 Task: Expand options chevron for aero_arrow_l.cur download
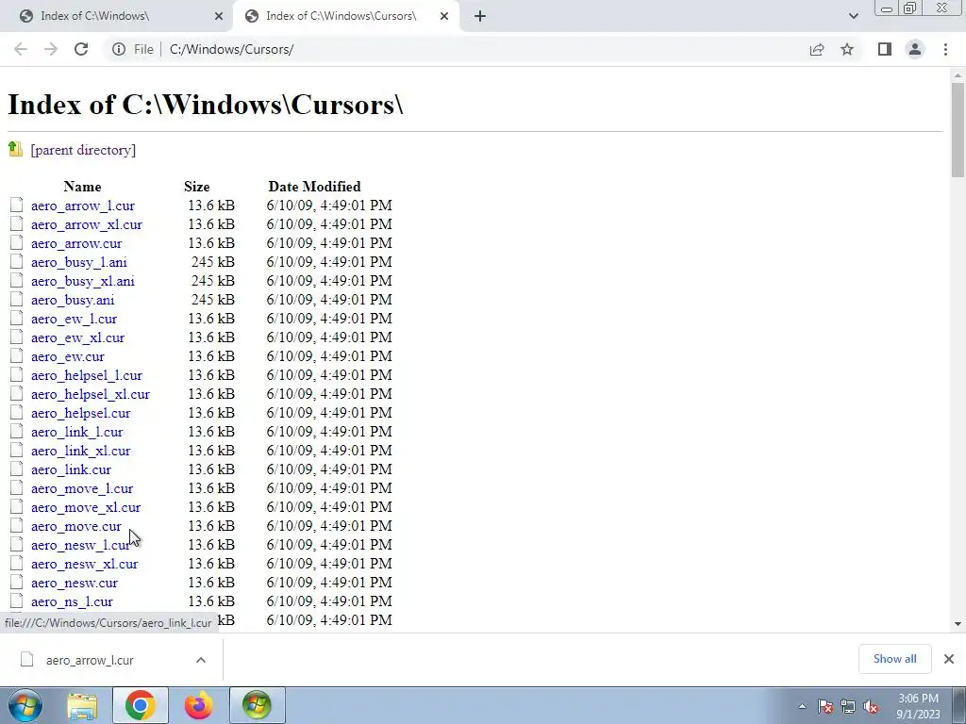pos(201,660)
